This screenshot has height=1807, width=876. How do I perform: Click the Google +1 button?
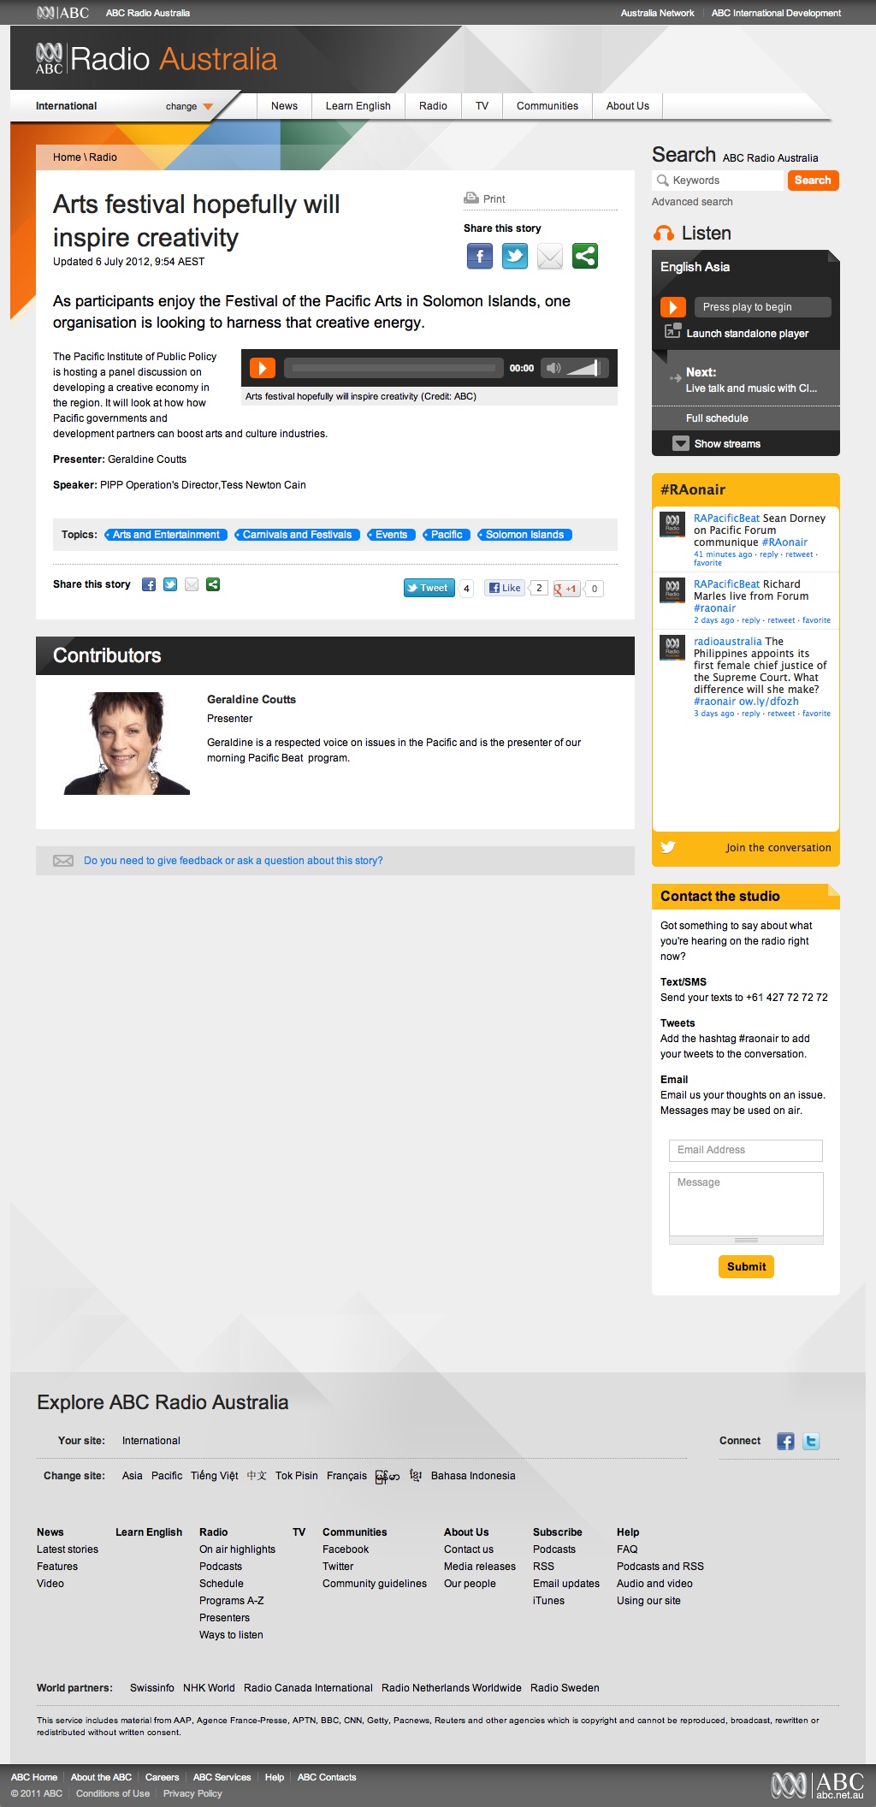pos(566,589)
